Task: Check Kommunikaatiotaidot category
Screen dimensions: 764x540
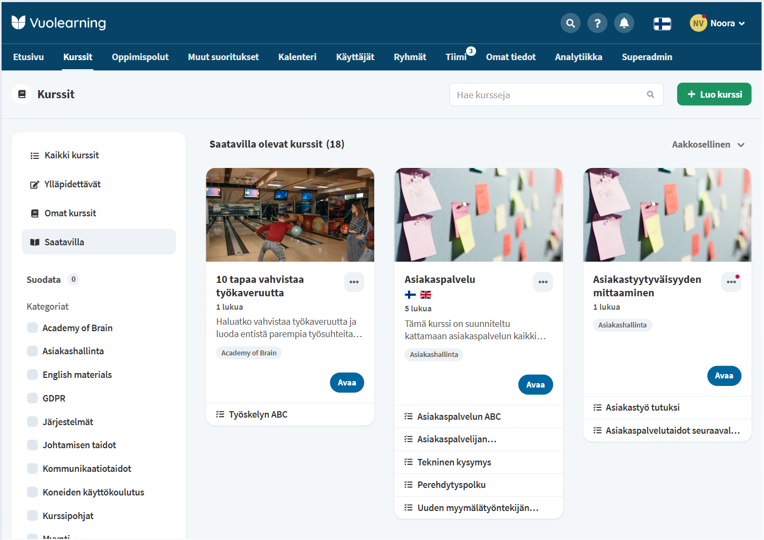Action: pos(33,469)
